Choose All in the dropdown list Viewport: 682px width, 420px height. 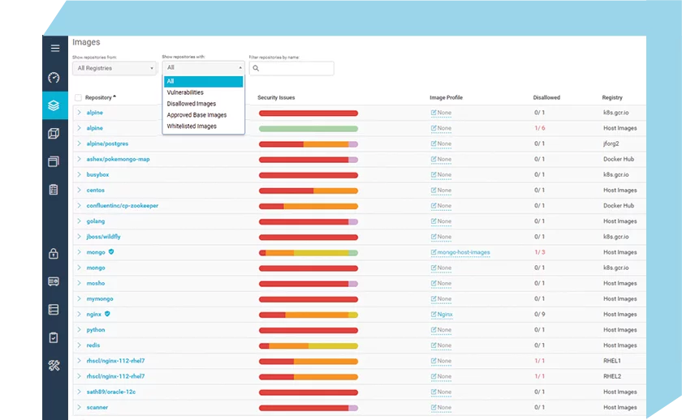(x=203, y=81)
